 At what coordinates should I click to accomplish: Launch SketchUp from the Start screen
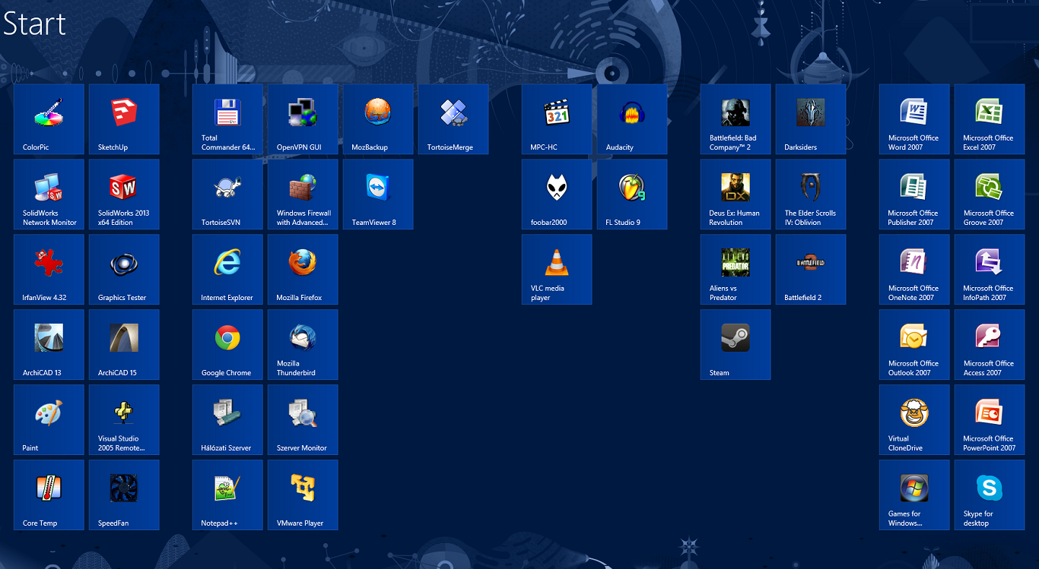point(124,119)
